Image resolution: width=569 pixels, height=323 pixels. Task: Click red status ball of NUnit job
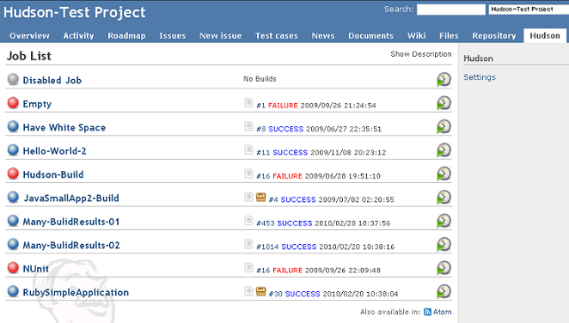point(13,267)
